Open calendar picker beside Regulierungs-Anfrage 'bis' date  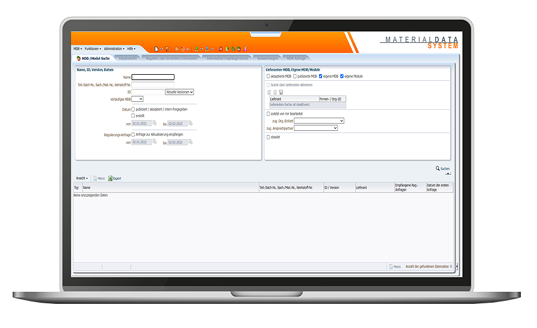(190, 142)
